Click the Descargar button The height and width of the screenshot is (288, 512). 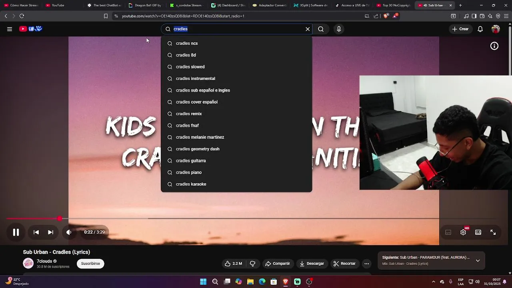[312, 264]
